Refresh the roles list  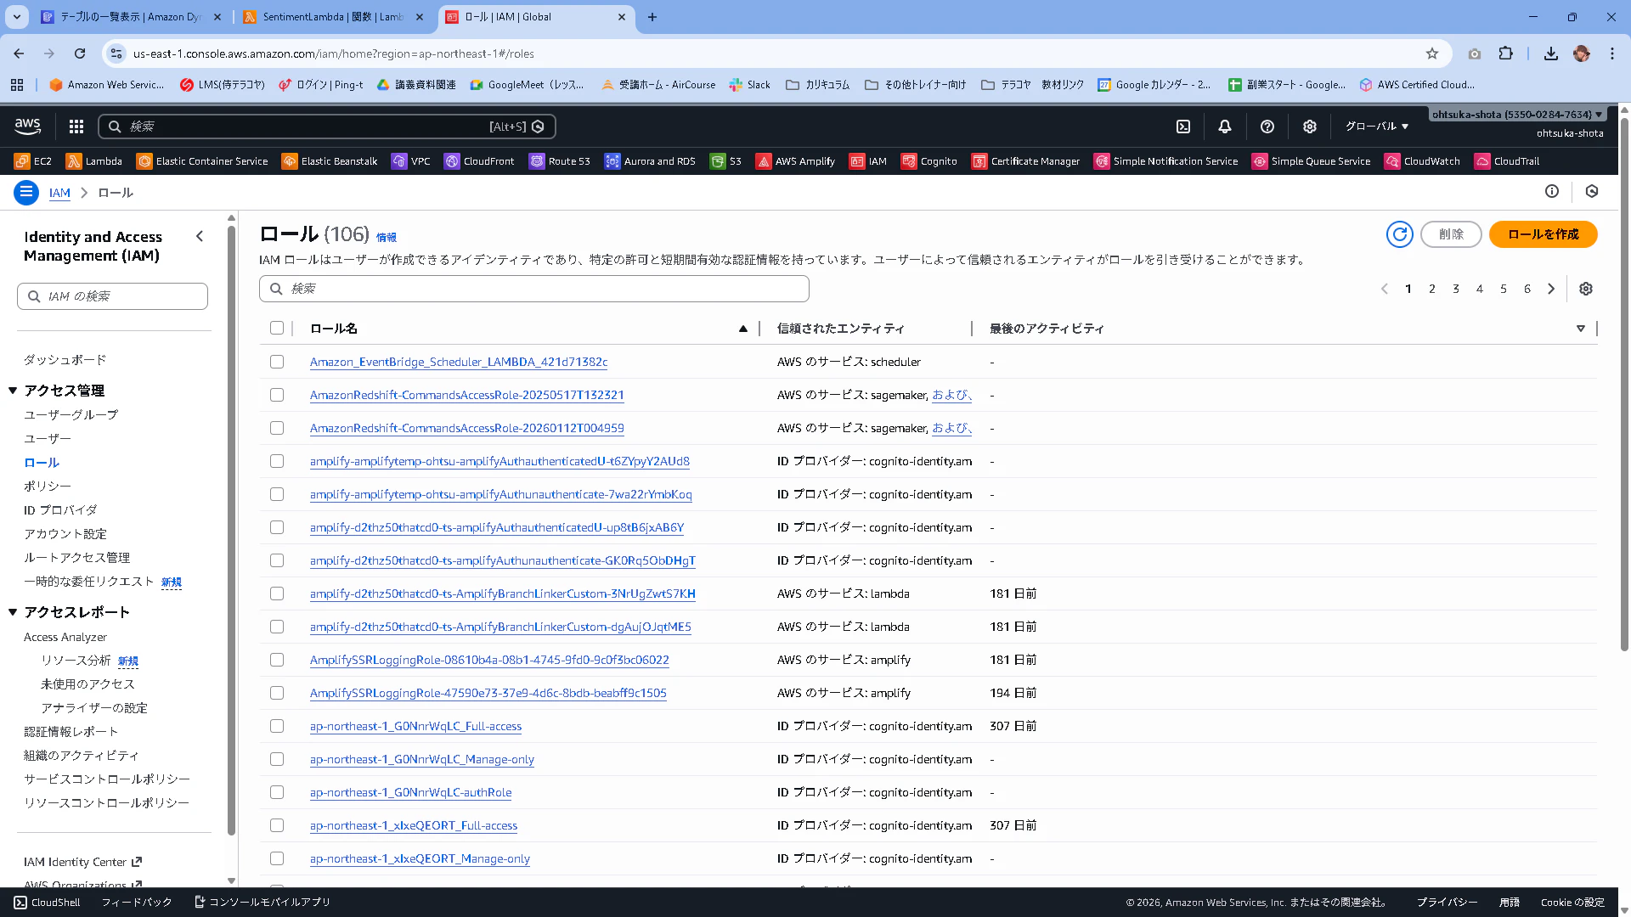click(1400, 234)
